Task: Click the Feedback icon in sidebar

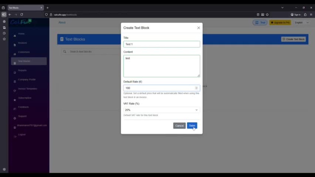Action: coord(15,109)
